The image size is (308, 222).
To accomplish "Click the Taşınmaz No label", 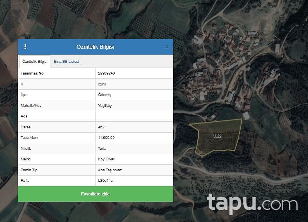I will 32,73.
